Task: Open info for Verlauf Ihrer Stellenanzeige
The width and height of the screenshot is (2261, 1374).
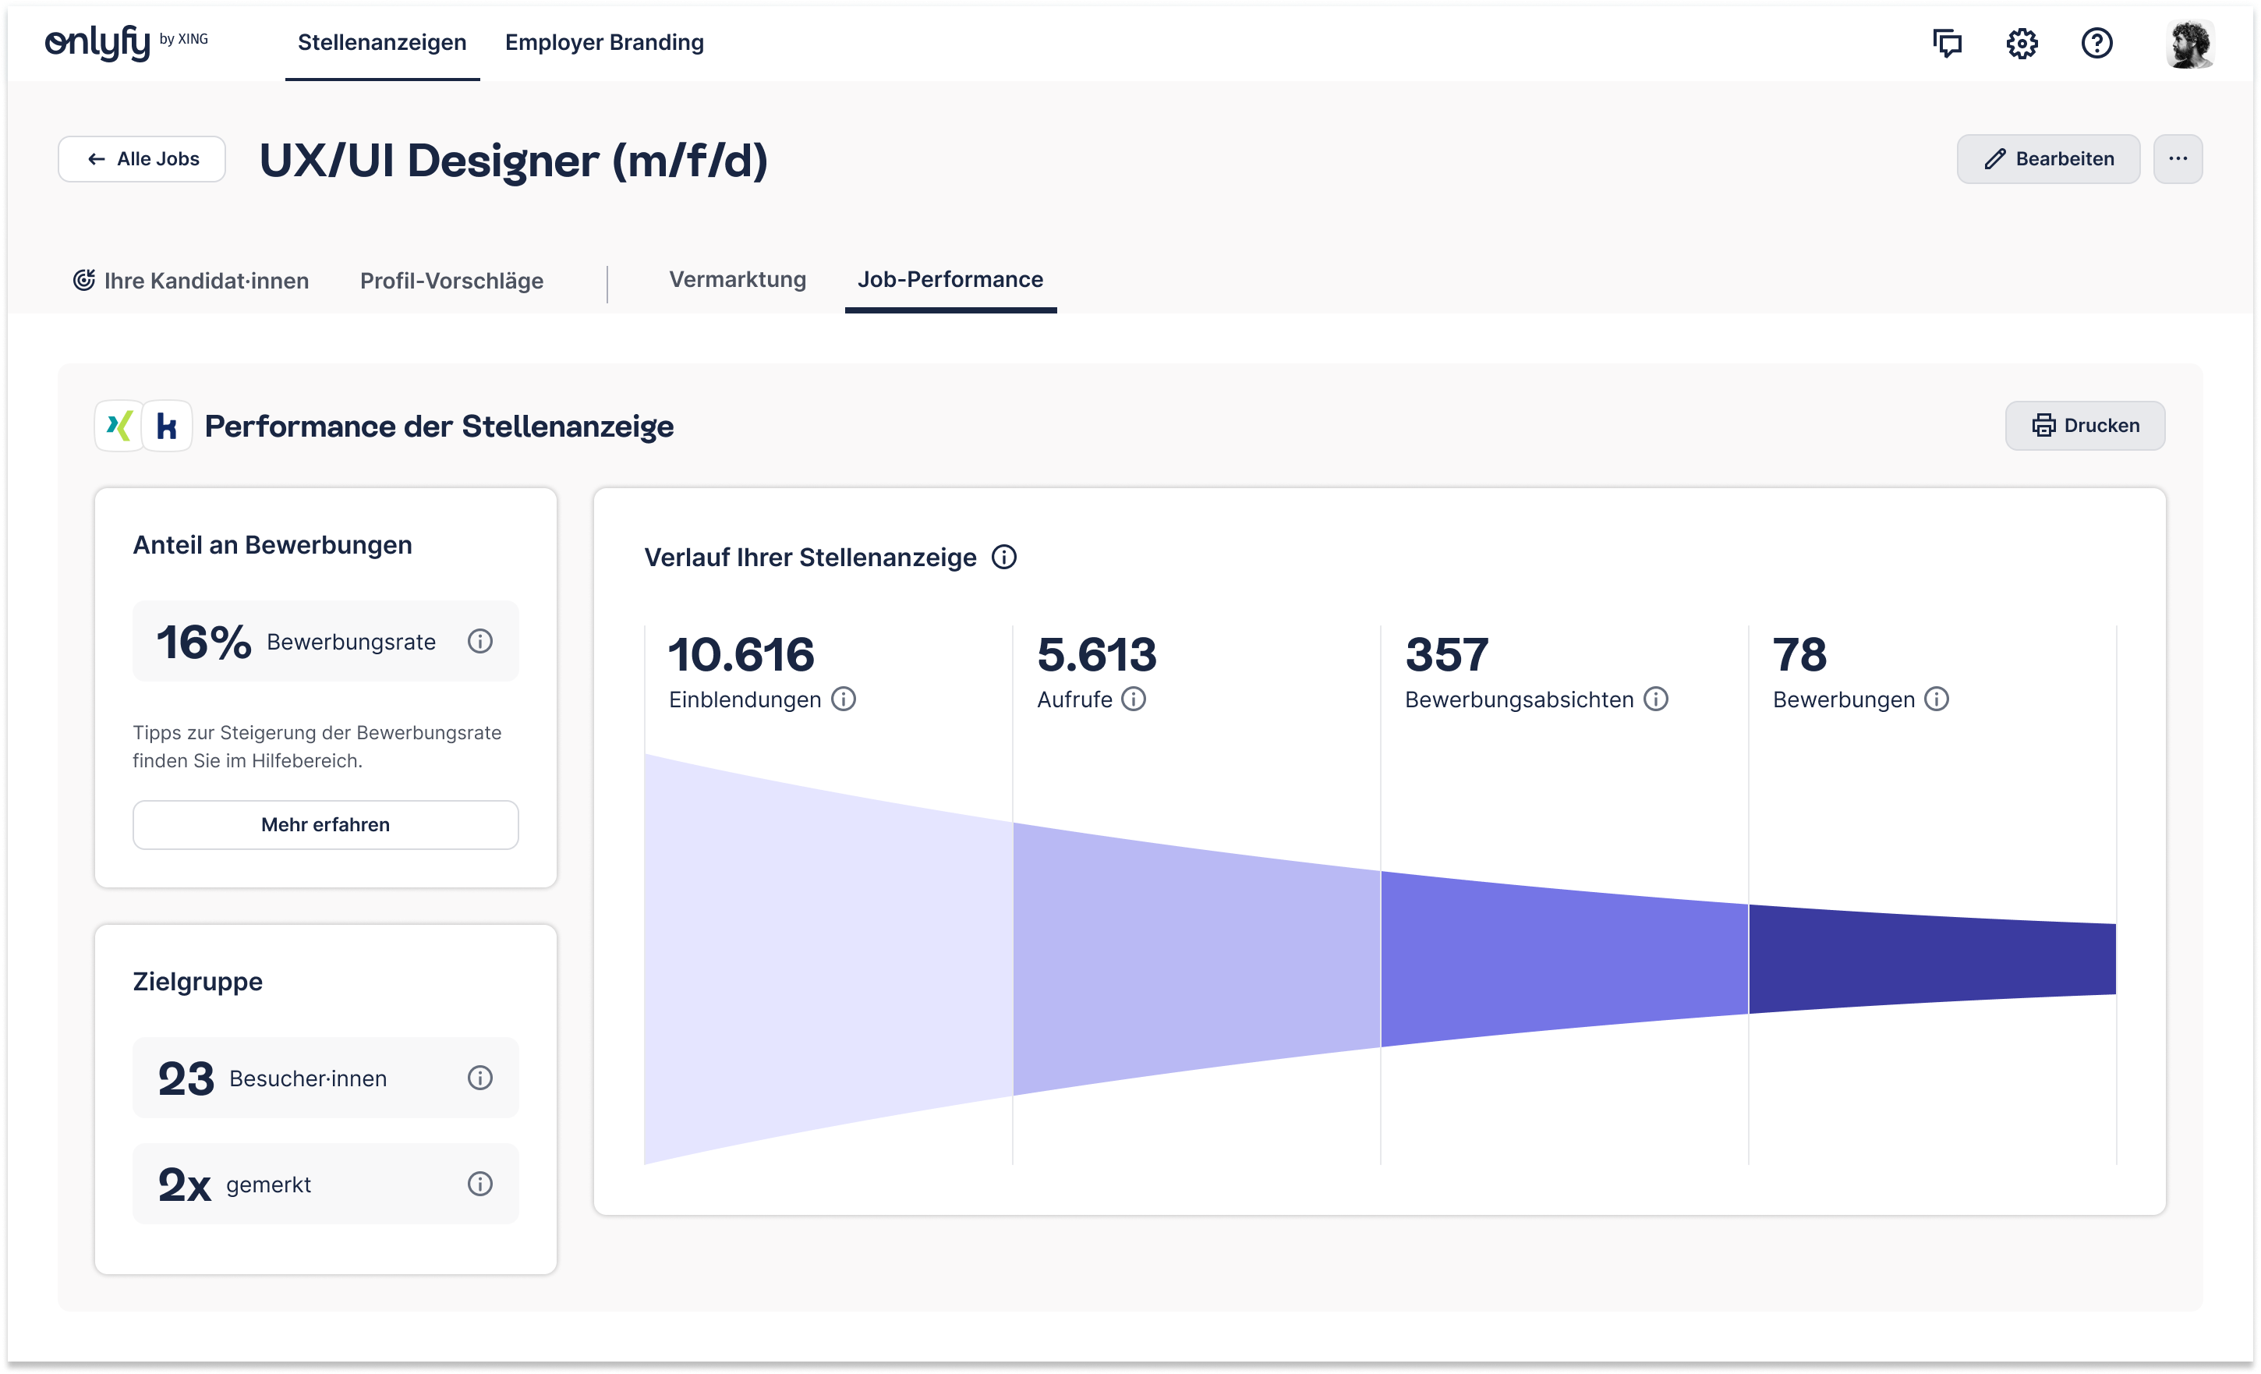Action: click(1004, 557)
